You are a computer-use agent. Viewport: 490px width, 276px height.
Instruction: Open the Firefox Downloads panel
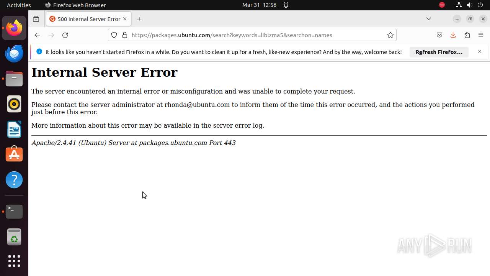tap(453, 35)
